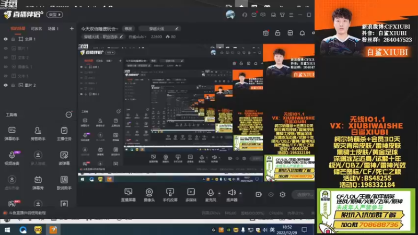This screenshot has width=418, height=235.
Task: Open 视频连麦 microphone tool
Action: pos(12,158)
